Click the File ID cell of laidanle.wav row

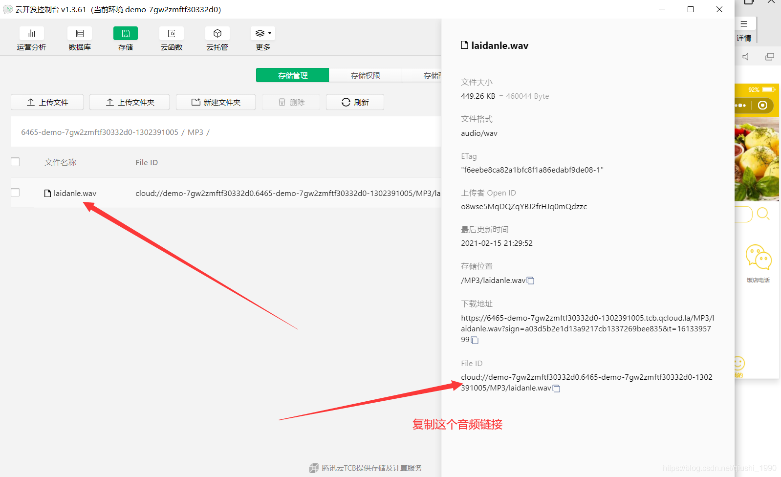288,193
